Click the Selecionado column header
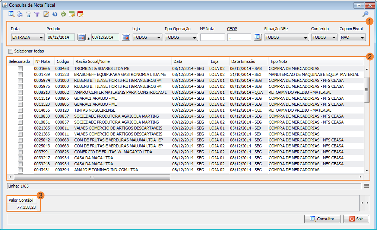 click(x=19, y=61)
